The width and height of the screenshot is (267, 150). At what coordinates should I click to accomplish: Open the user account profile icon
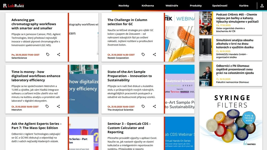pos(262,5)
